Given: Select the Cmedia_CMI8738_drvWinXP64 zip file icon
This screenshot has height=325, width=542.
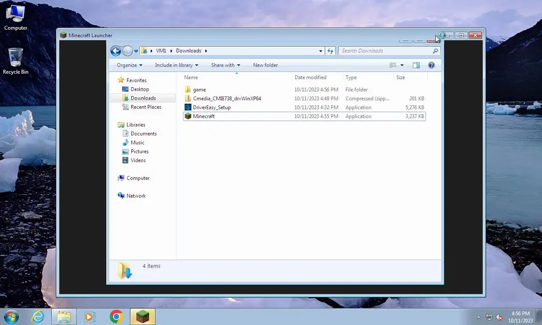Looking at the screenshot, I should coord(188,99).
